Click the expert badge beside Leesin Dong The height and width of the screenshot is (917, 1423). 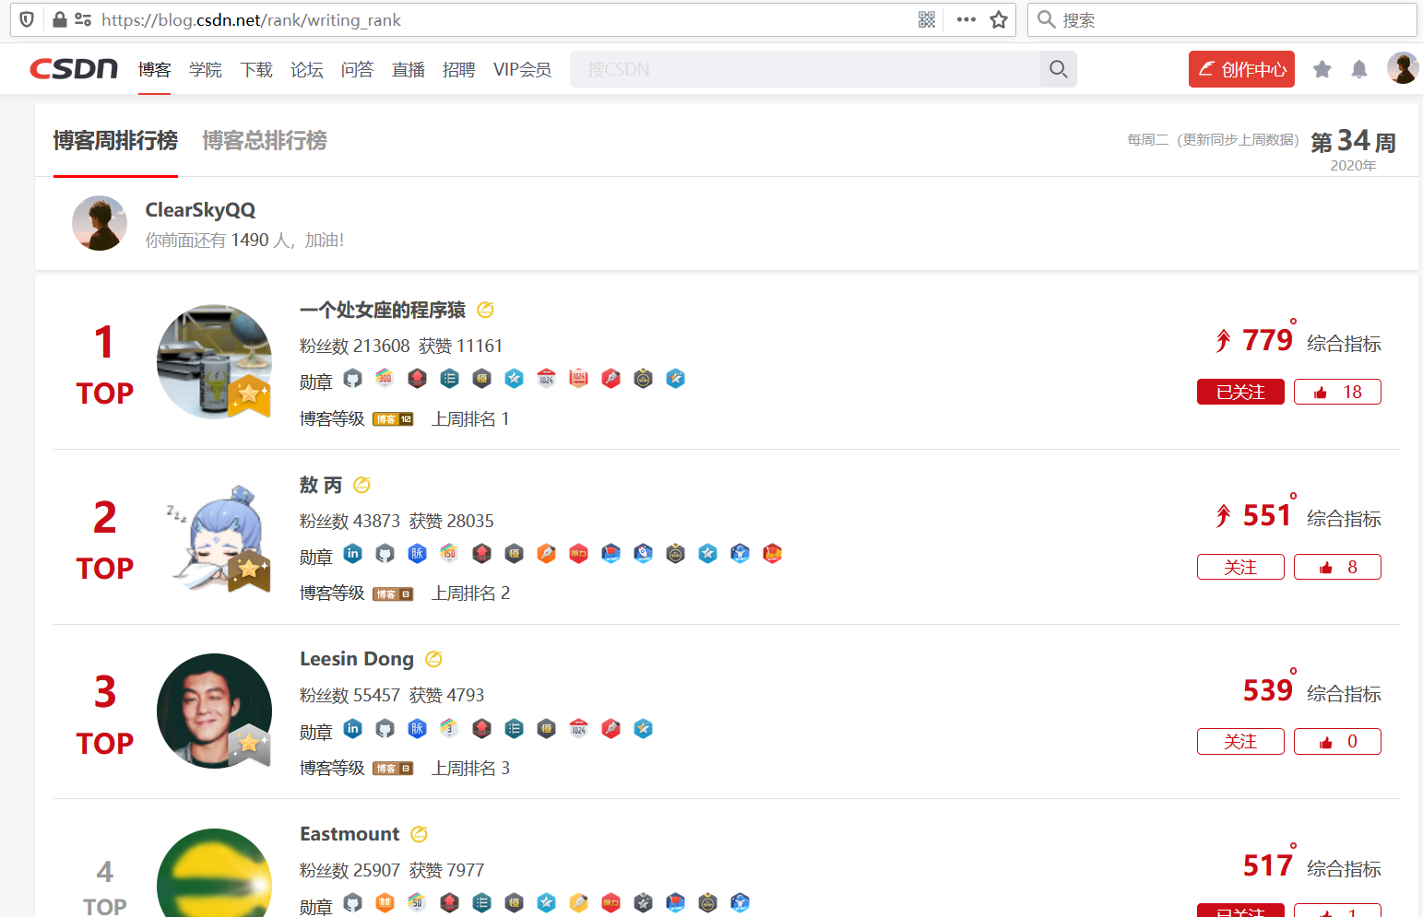pos(433,659)
